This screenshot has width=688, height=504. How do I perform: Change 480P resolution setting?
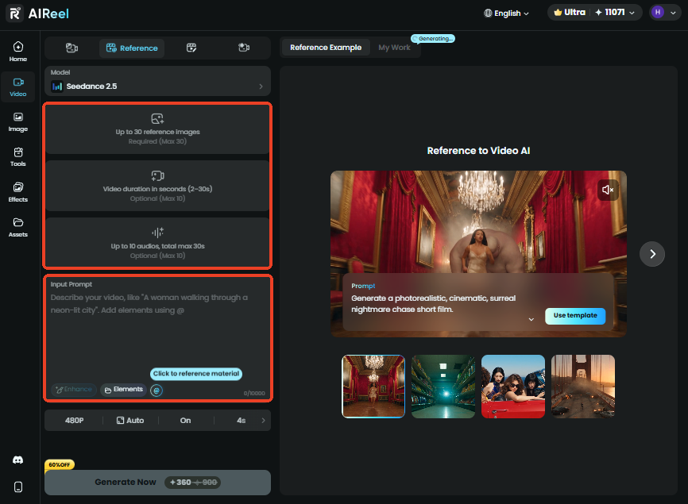click(74, 421)
